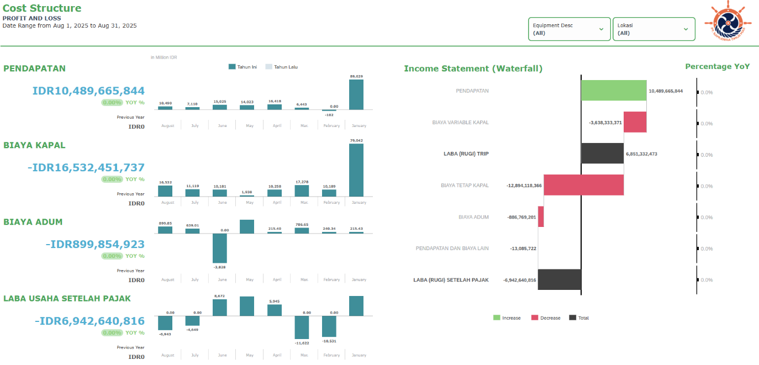Select the Tahun Lalu legend swatch
759x365 pixels.
tap(269, 67)
